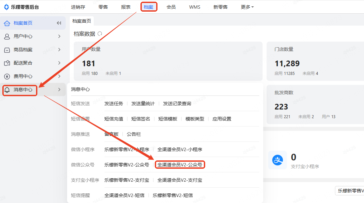Image resolution: width=364 pixels, height=203 pixels.
Task: Expand the 配送聚合 chevron
Action: point(59,63)
